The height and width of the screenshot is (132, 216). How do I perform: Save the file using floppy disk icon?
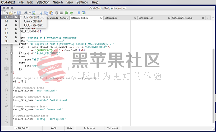click(x=18, y=13)
